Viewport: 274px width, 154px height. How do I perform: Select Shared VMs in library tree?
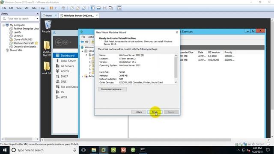16,50
